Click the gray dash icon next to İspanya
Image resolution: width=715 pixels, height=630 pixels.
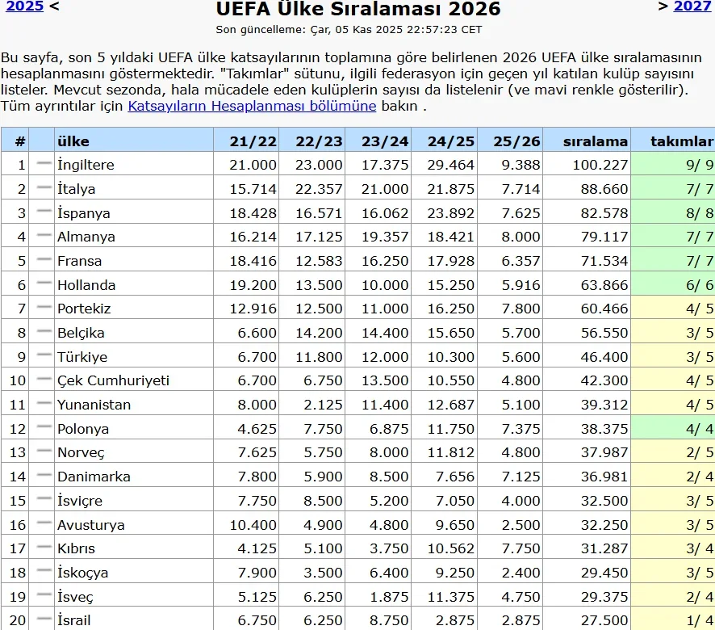44,212
